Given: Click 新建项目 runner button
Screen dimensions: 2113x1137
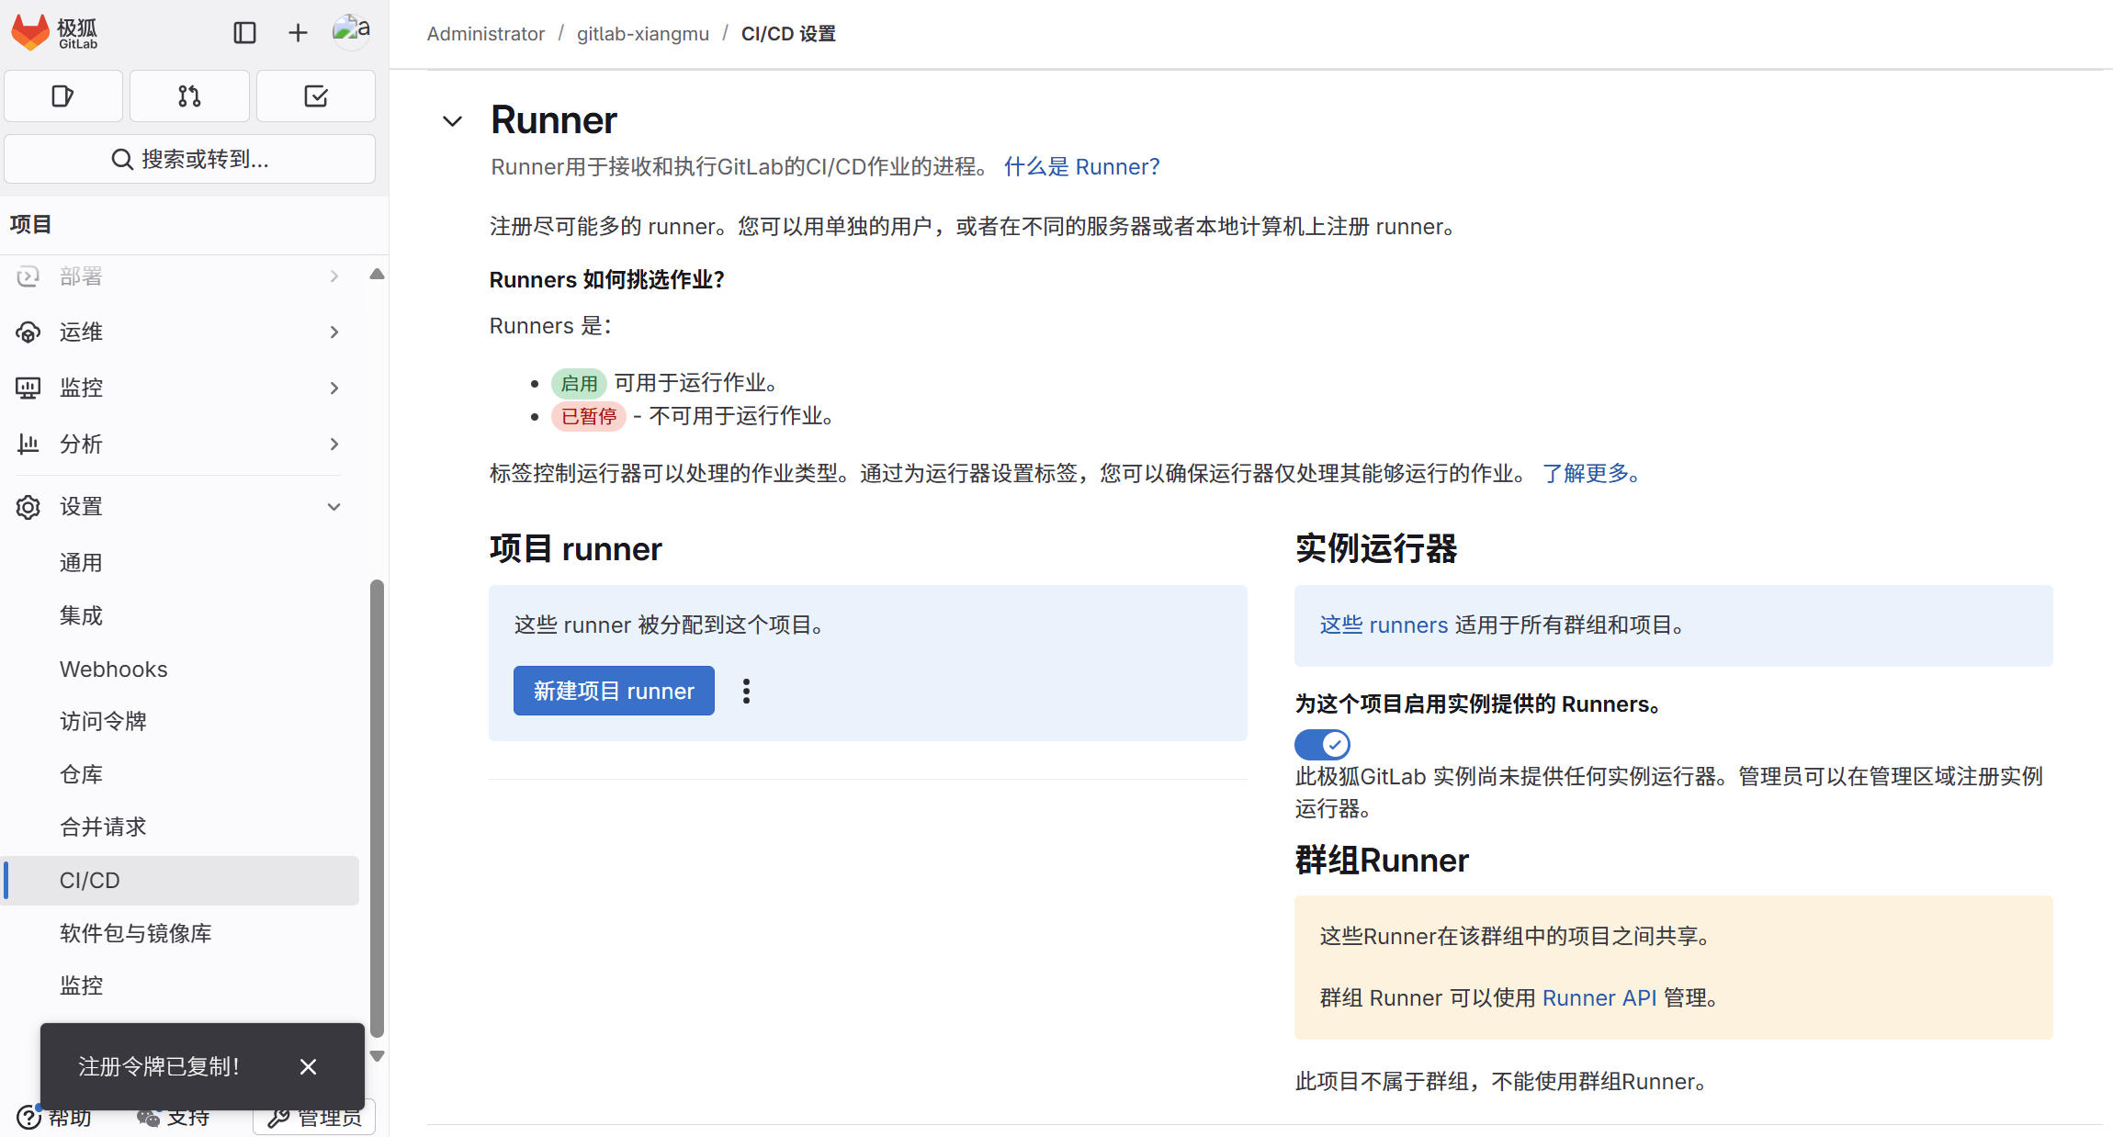Looking at the screenshot, I should [614, 691].
